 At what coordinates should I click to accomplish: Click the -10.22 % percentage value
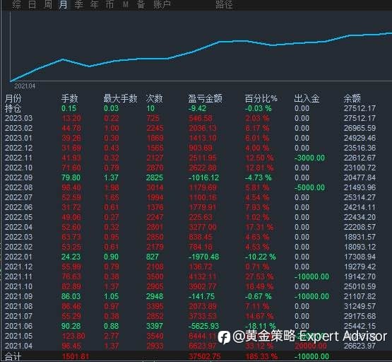pyautogui.click(x=261, y=257)
